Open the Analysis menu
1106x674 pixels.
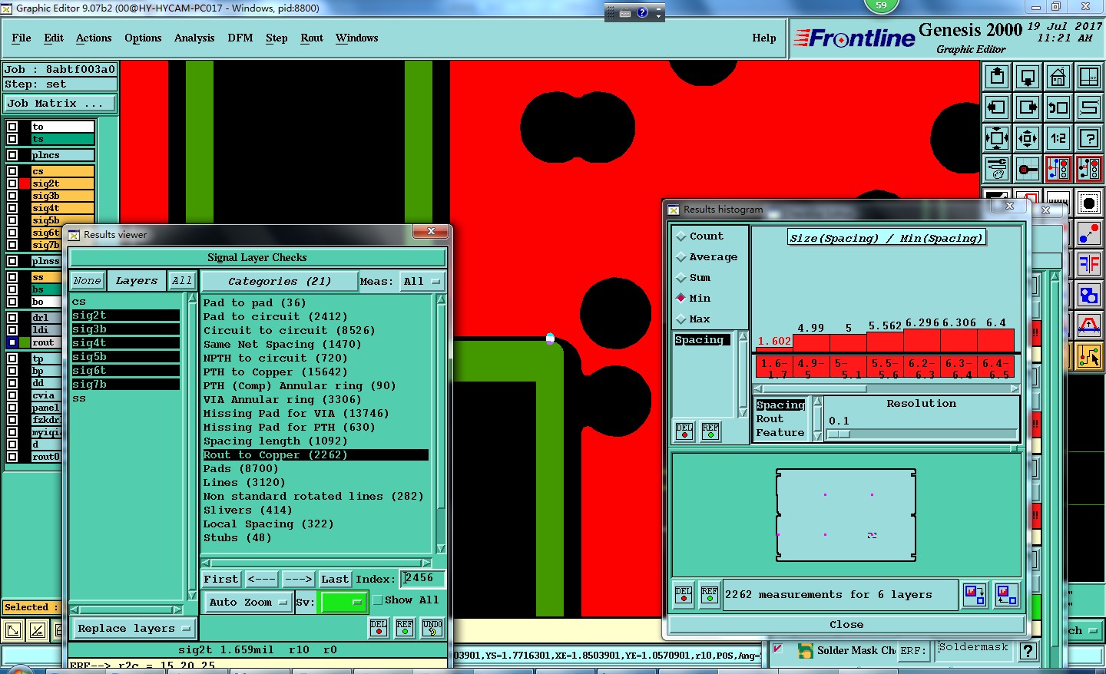194,38
